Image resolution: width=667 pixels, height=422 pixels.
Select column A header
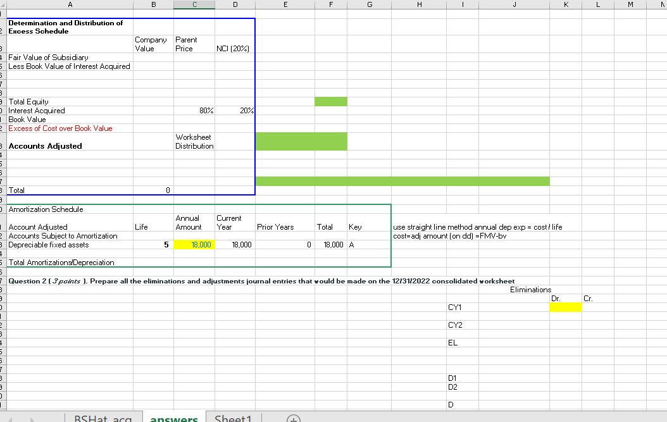[x=70, y=4]
